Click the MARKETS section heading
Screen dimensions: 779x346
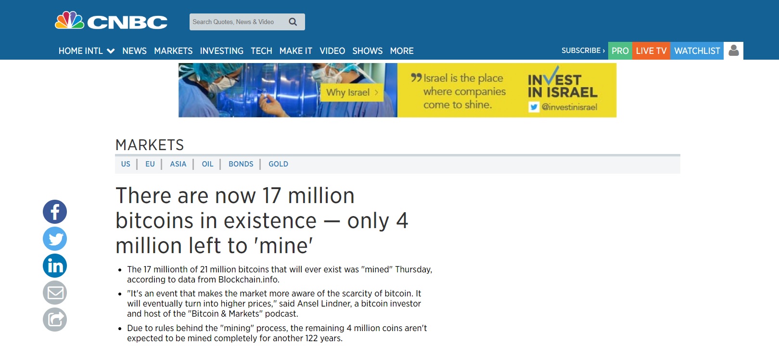point(150,145)
